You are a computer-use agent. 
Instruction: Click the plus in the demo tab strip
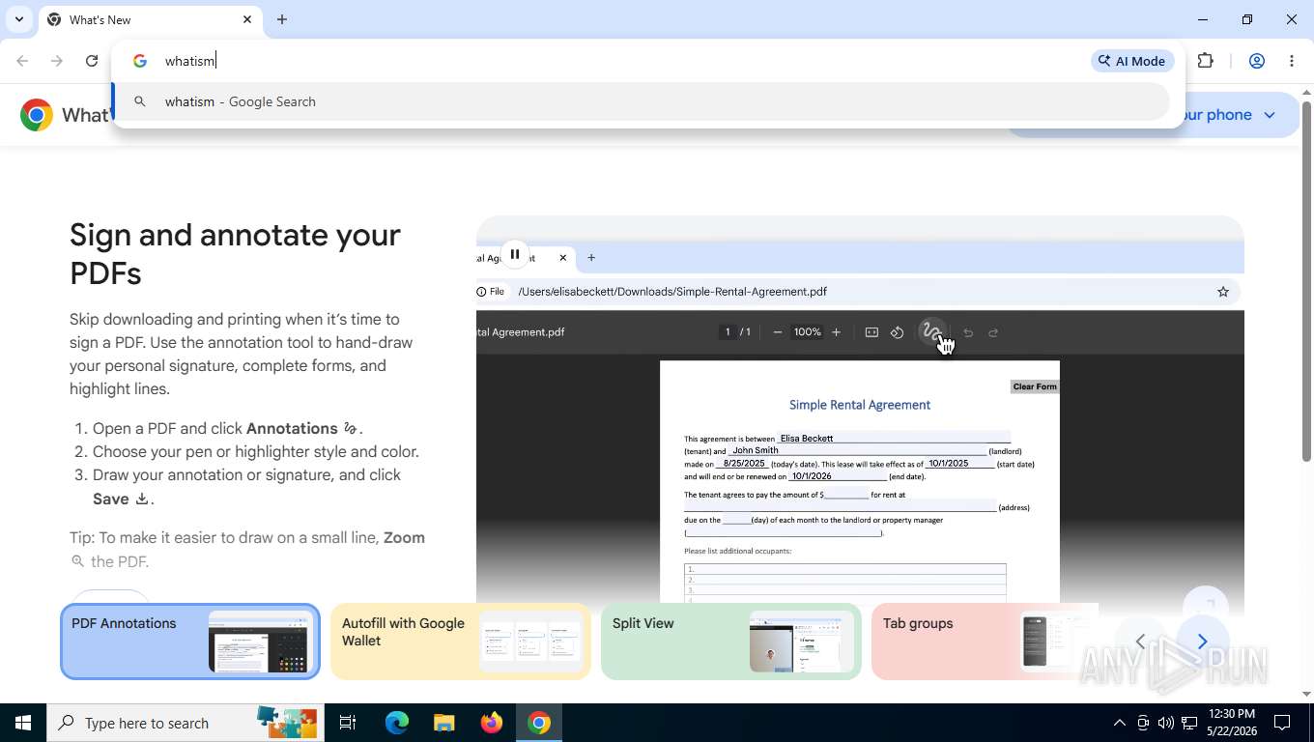tap(591, 258)
